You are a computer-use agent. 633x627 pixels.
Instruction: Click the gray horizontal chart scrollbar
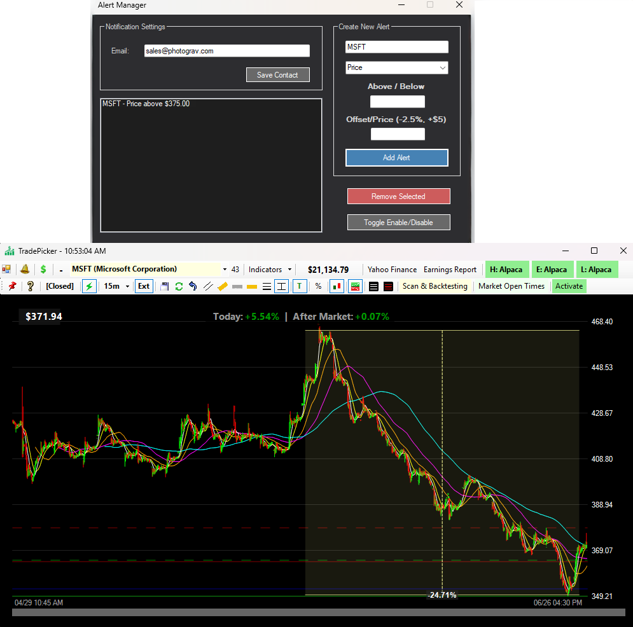tap(319, 612)
